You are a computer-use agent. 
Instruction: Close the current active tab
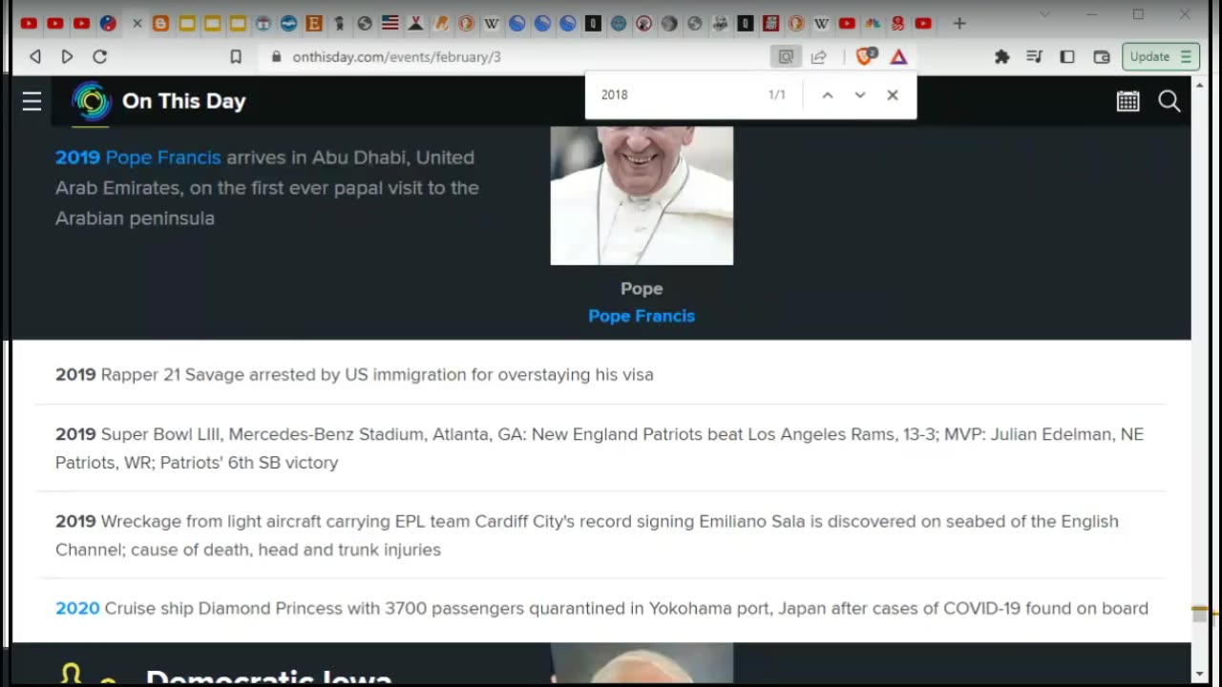(x=137, y=23)
